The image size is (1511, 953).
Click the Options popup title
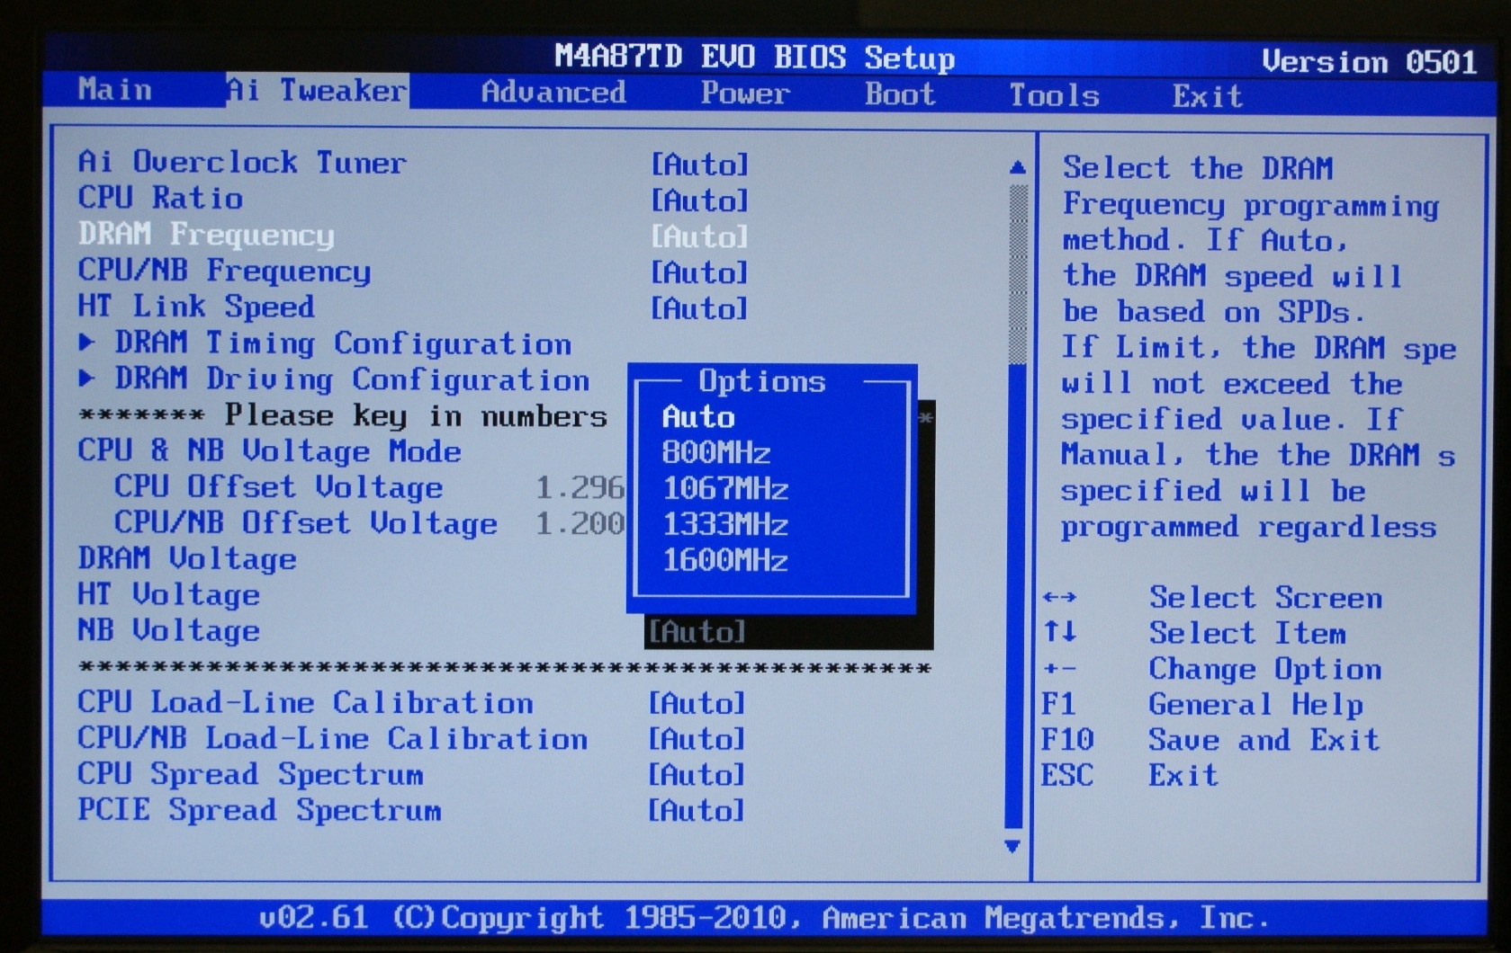(x=762, y=381)
